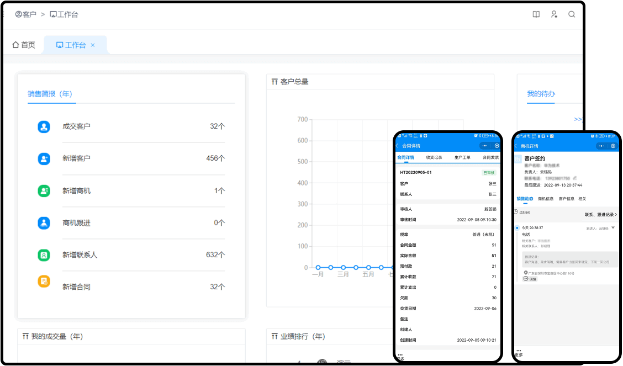Switch to 客户信息 tab on phone
The height and width of the screenshot is (366, 623).
(x=567, y=199)
